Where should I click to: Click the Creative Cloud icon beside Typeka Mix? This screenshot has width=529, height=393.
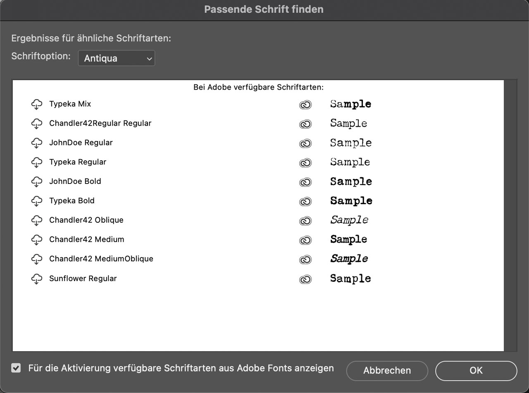pos(305,105)
